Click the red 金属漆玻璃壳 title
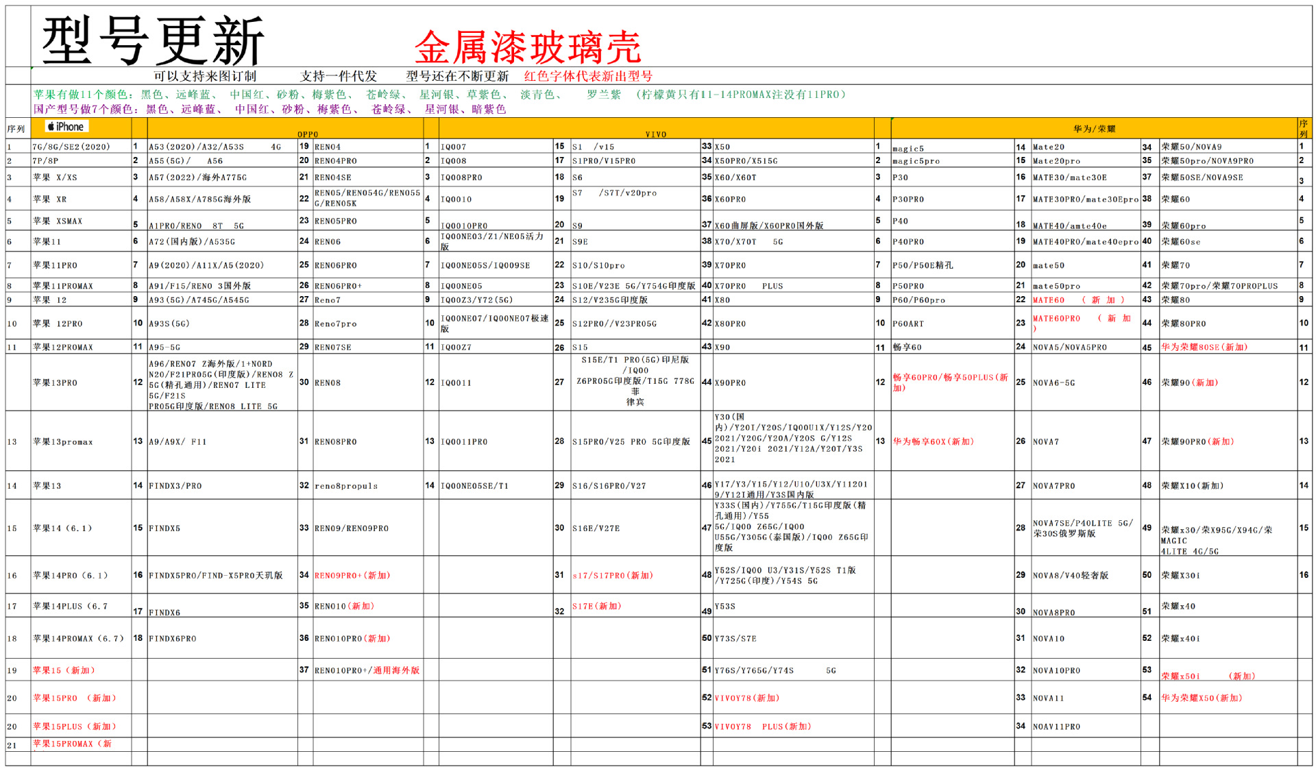Screen dimensions: 1316x769 click(527, 47)
